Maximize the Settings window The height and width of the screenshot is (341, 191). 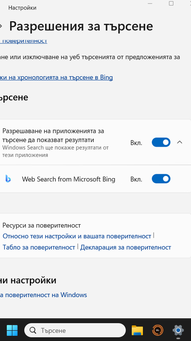(171, 3)
